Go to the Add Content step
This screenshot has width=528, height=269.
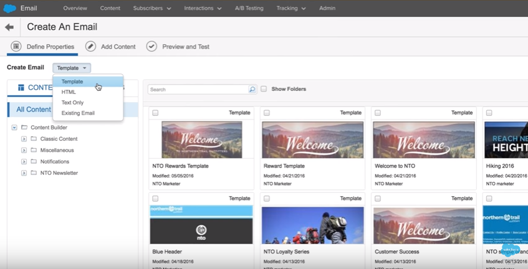tap(110, 47)
